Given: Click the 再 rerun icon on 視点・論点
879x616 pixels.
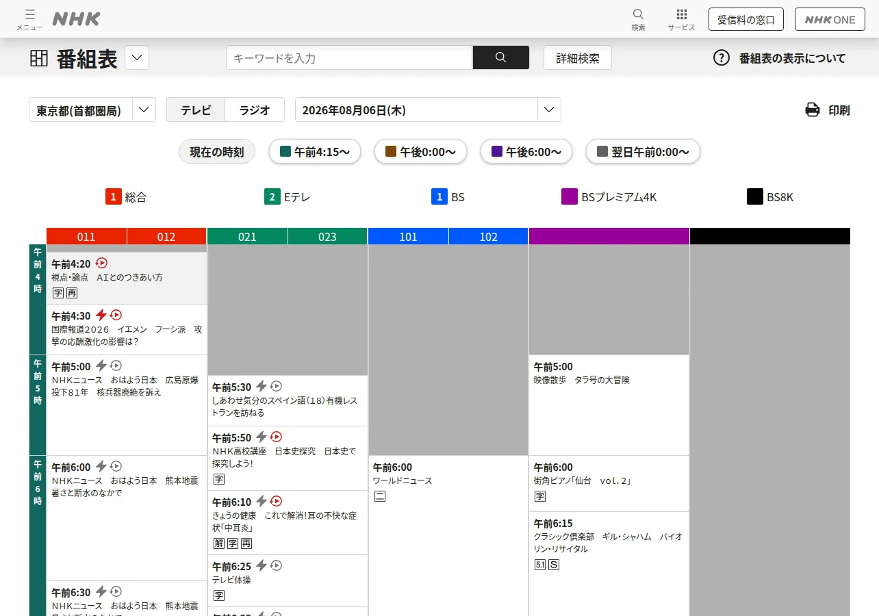Looking at the screenshot, I should pyautogui.click(x=72, y=293).
